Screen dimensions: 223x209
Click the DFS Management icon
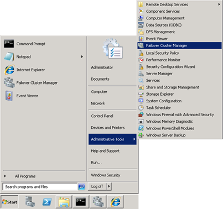click(141, 32)
